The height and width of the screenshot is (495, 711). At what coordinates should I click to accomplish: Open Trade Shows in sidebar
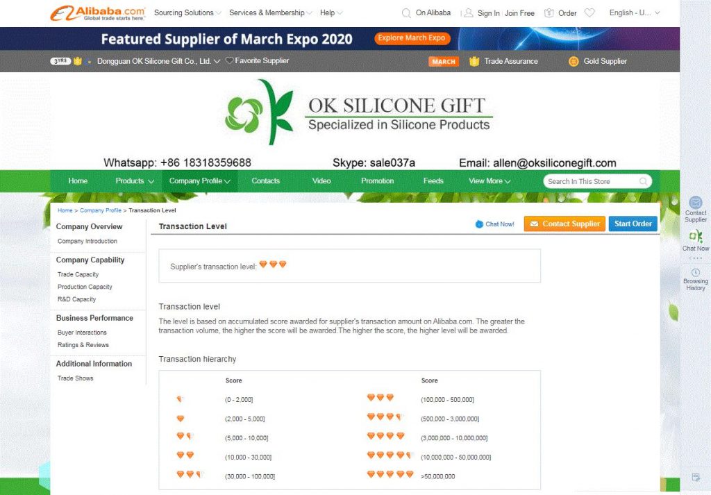[75, 378]
